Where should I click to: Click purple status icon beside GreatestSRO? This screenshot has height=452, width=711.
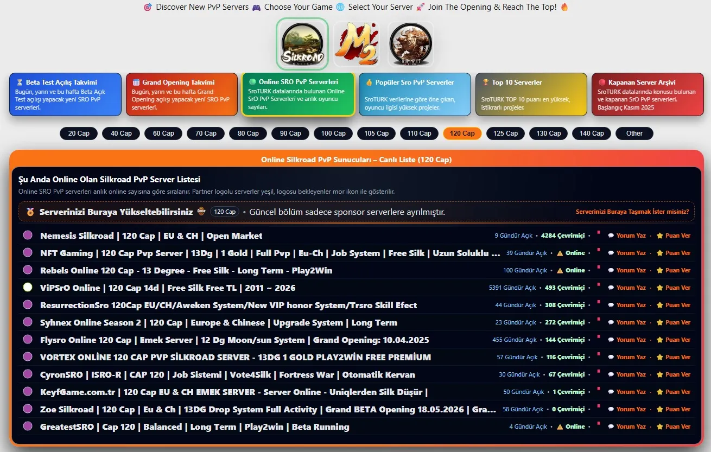coord(28,426)
